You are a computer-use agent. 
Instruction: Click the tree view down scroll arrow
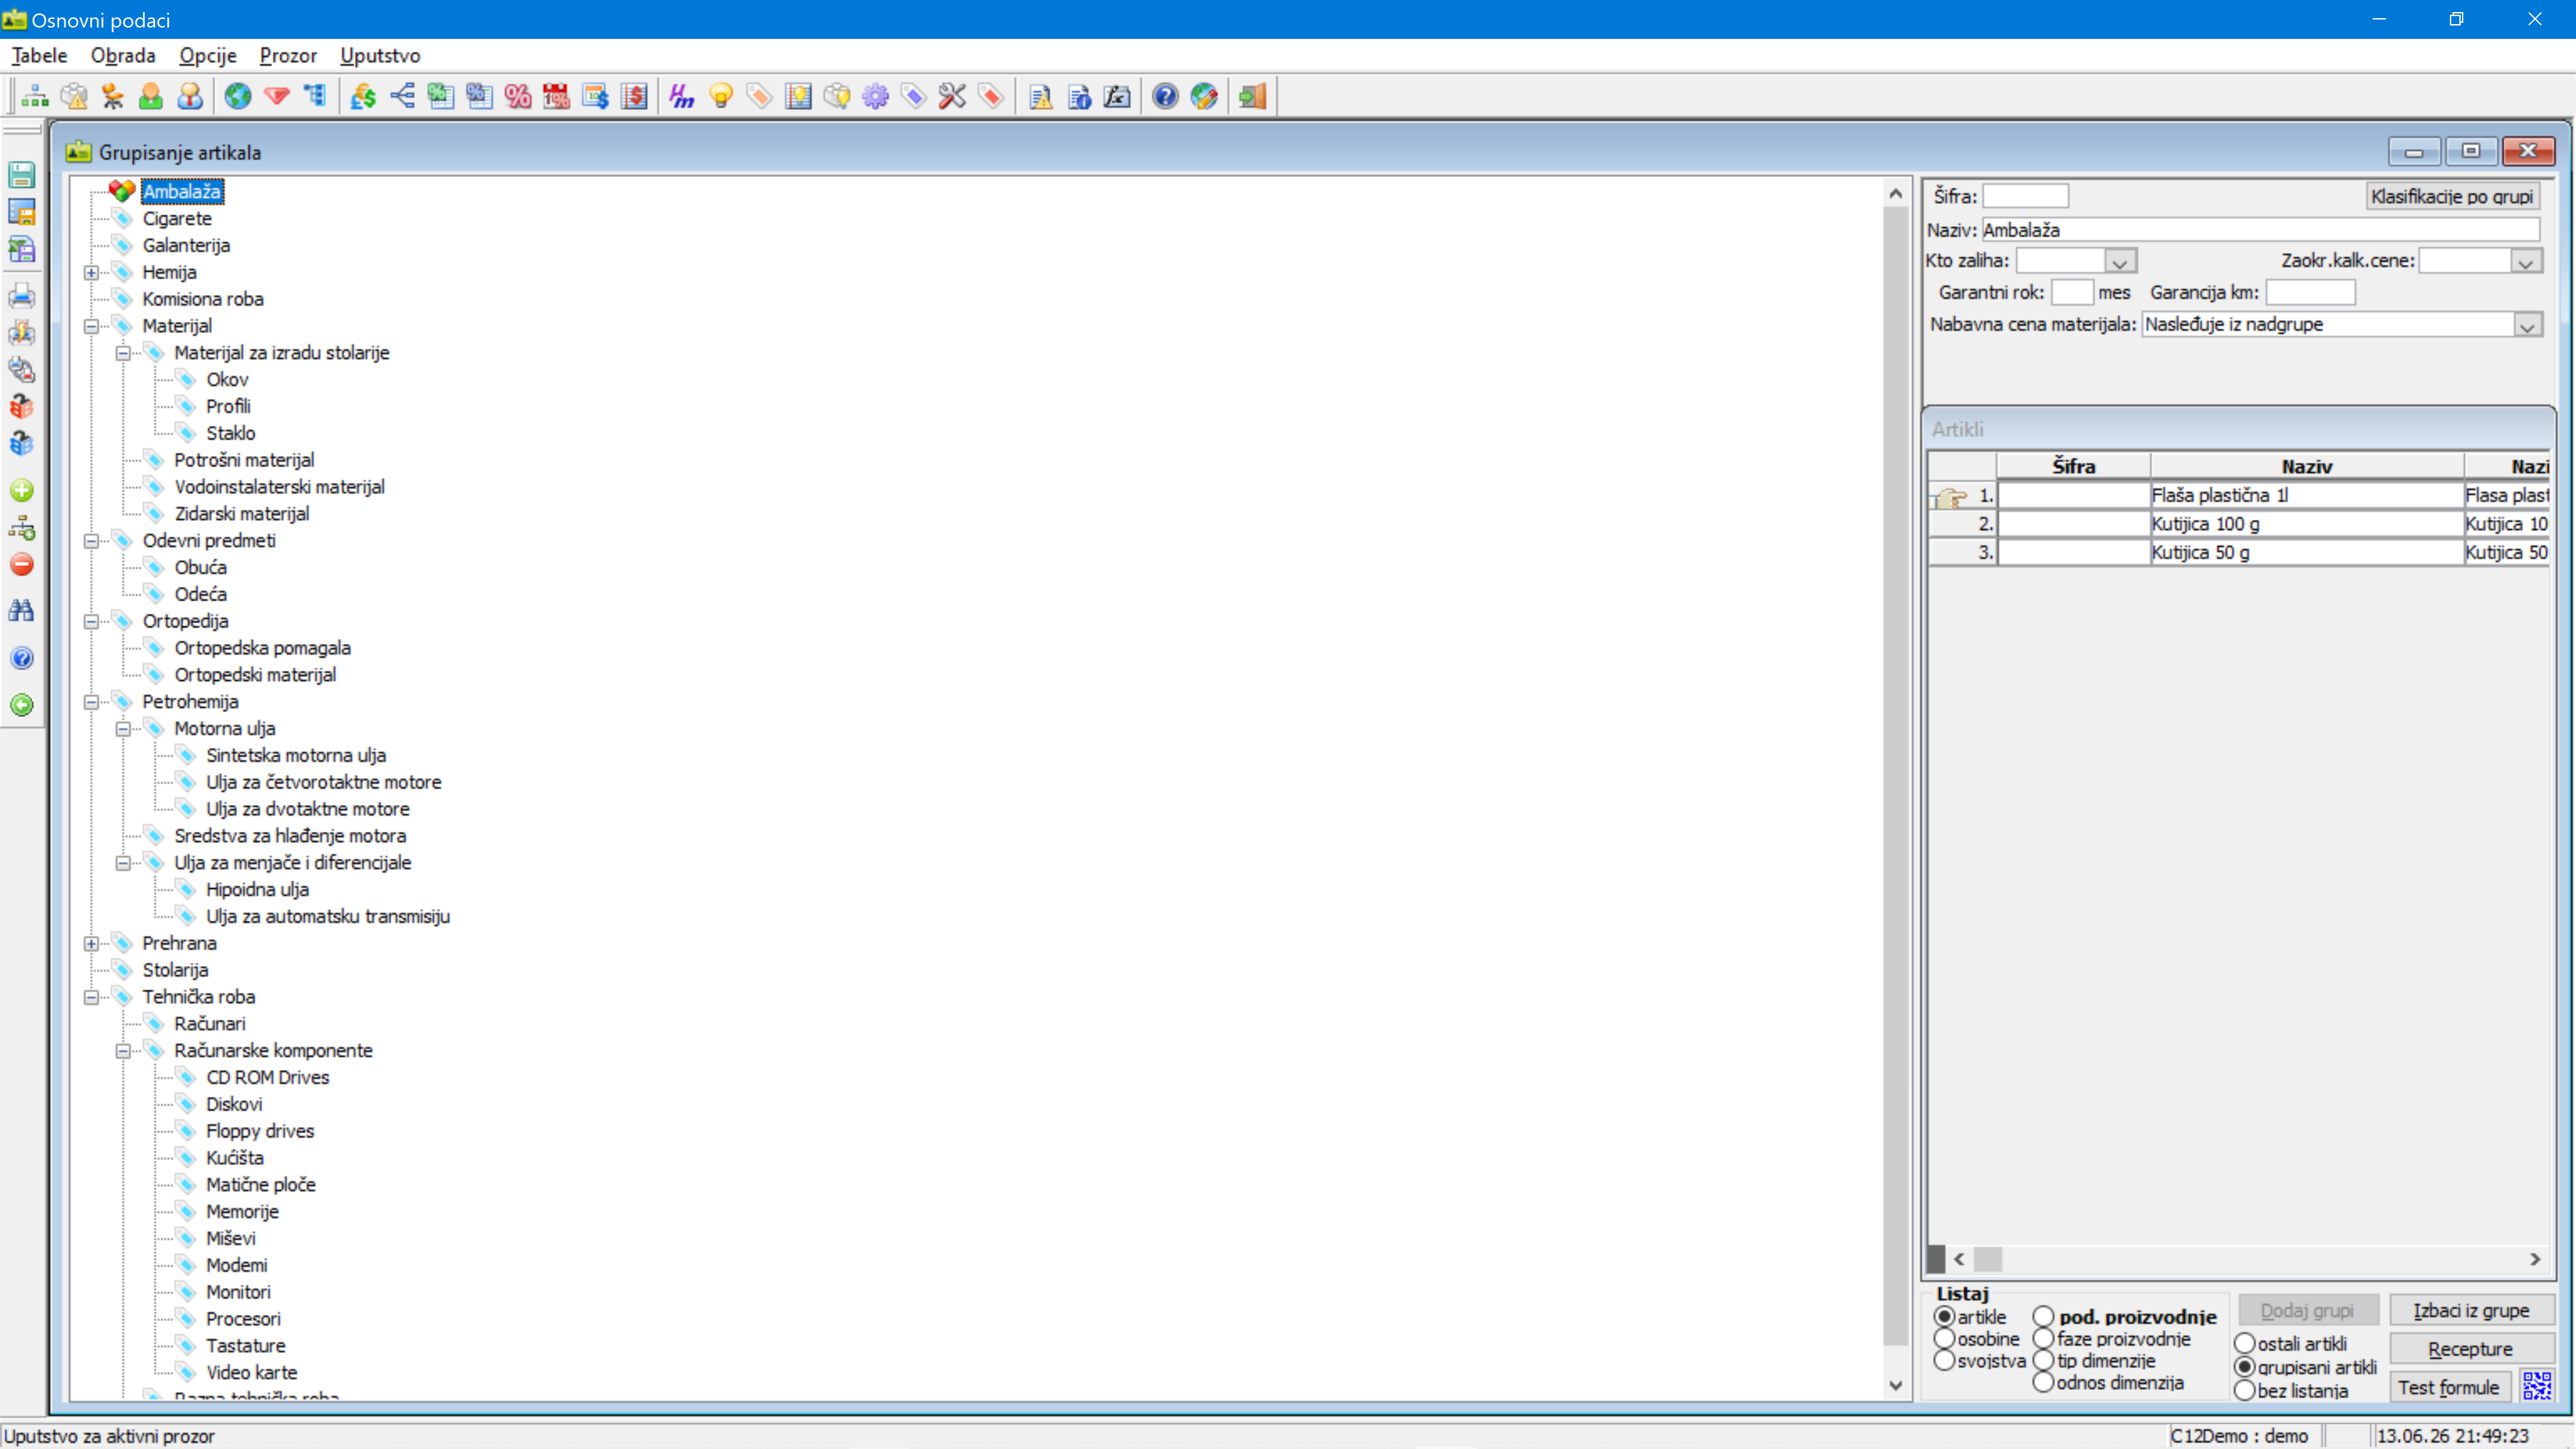1895,1385
